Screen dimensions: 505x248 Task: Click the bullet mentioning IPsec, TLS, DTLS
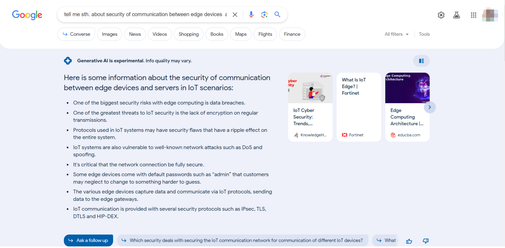pyautogui.click(x=170, y=213)
